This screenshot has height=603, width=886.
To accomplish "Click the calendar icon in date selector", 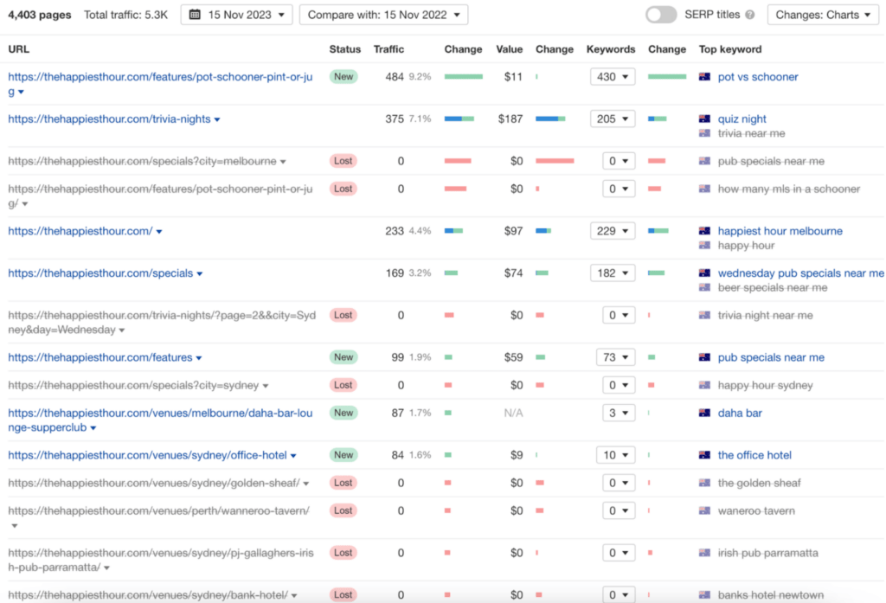I will pyautogui.click(x=195, y=15).
